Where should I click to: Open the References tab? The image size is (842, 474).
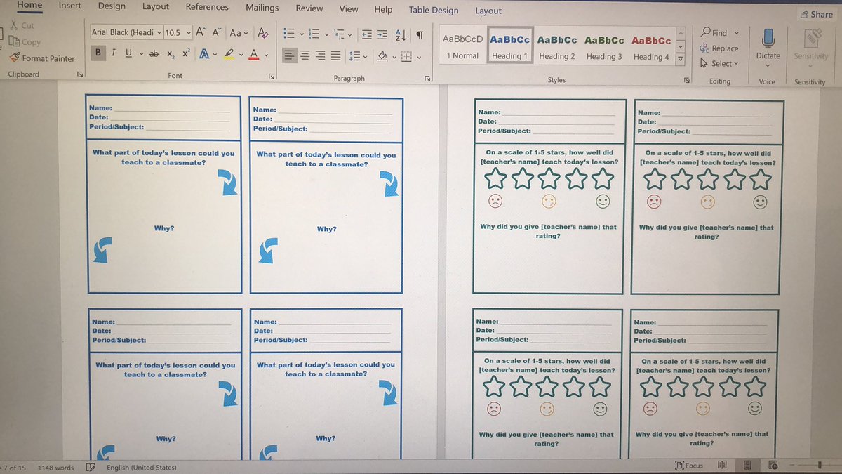(207, 7)
